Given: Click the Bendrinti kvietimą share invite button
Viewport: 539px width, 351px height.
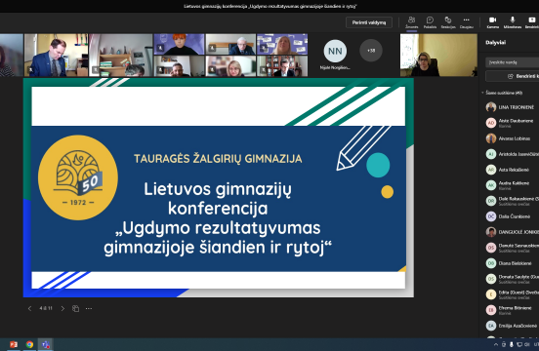Looking at the screenshot, I should 513,76.
